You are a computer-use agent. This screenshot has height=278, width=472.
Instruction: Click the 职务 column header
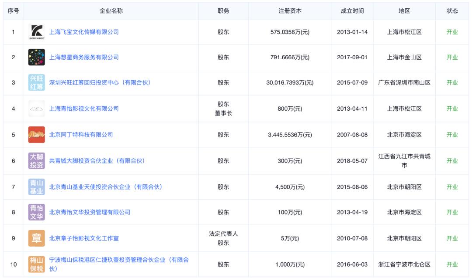point(223,11)
